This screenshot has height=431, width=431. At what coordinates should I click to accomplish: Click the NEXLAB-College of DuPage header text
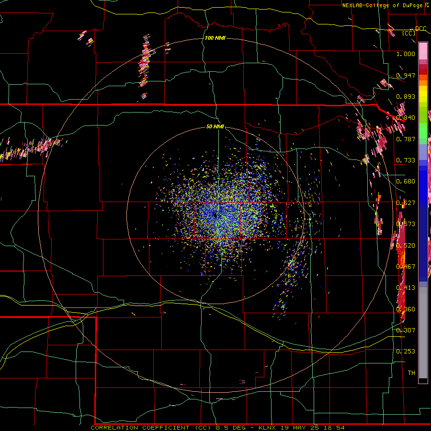pos(383,5)
